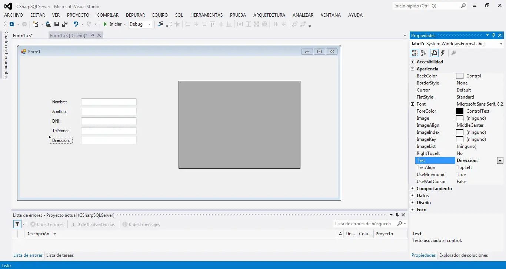Switch to the Lista de tareas tab
This screenshot has width=506, height=269.
(x=60, y=255)
